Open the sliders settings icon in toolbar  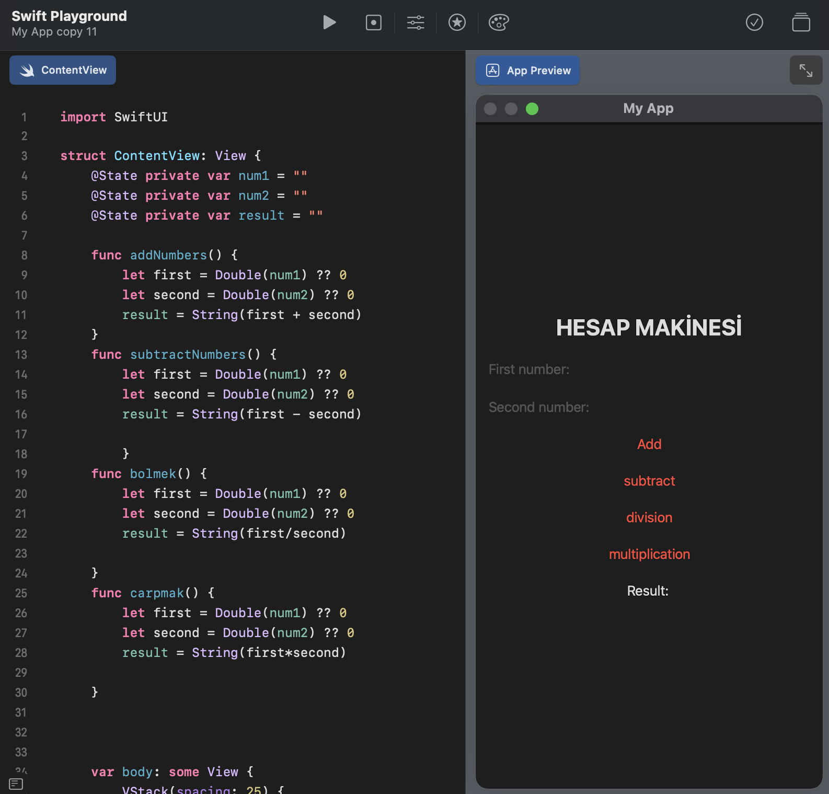click(x=416, y=22)
